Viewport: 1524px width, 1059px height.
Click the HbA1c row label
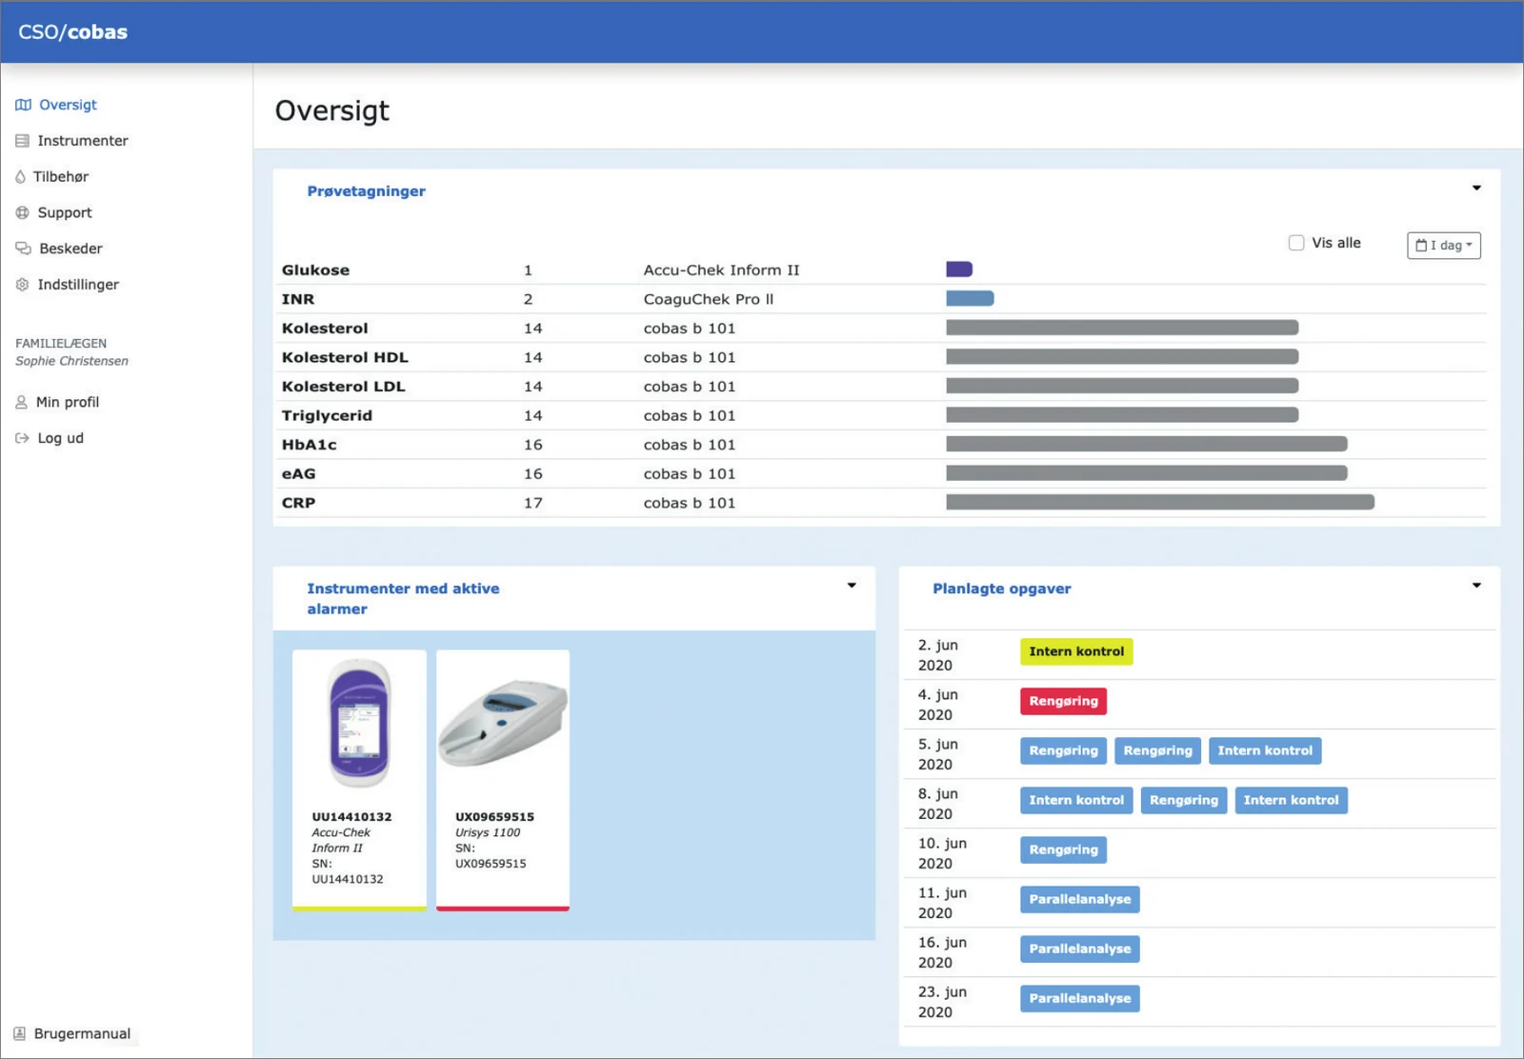(x=310, y=445)
